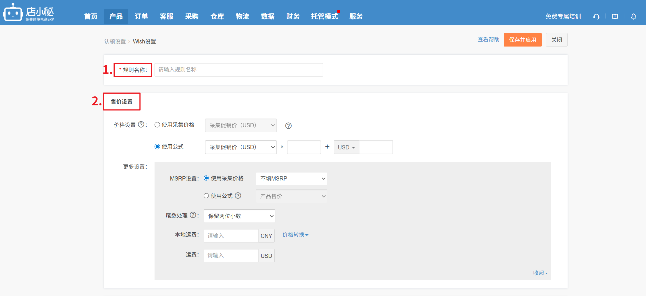Click the 规则名称 input field
Screen dimensions: 646x296
[239, 70]
